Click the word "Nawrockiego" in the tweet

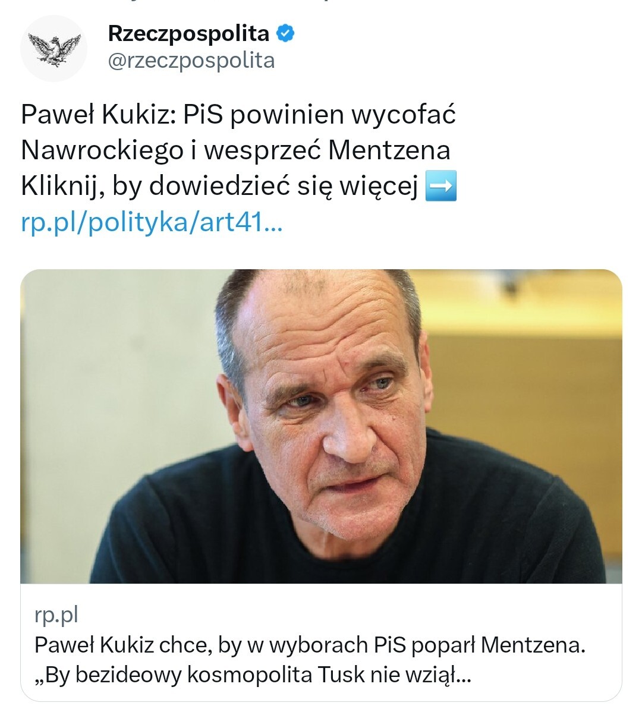(102, 150)
